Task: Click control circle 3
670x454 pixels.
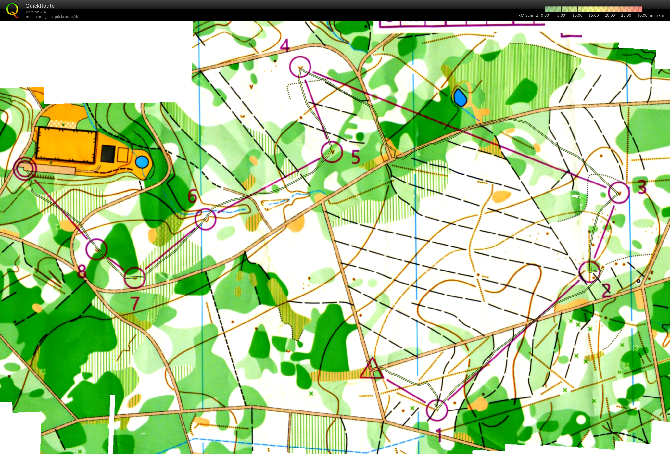Action: [x=619, y=193]
